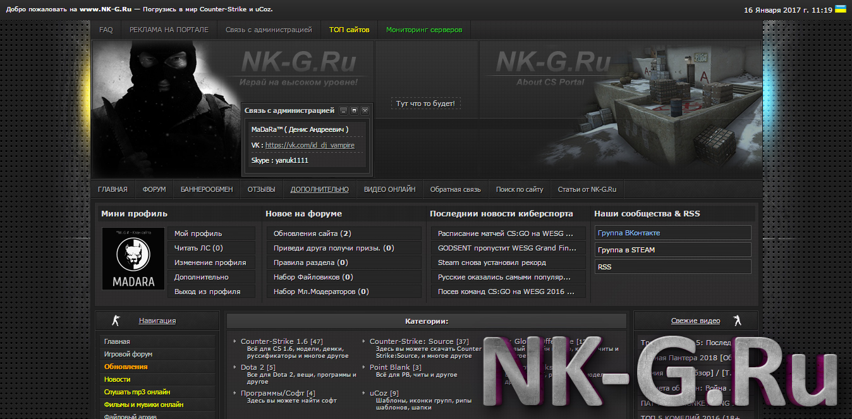Open ФОРУМ in main navigation bar

154,189
